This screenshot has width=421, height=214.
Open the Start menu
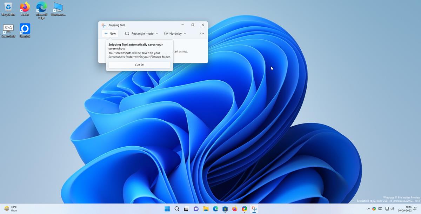coord(167,209)
